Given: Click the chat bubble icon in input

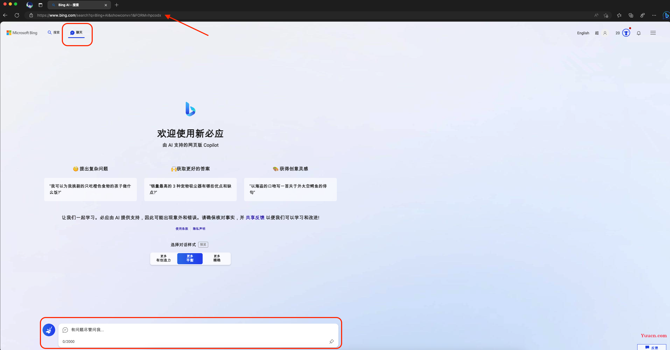Looking at the screenshot, I should coord(65,330).
